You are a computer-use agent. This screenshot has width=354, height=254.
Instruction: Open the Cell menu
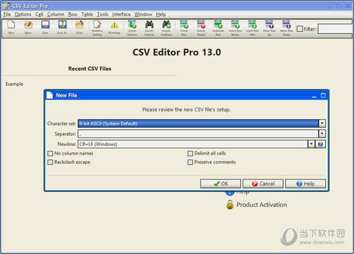tap(39, 14)
